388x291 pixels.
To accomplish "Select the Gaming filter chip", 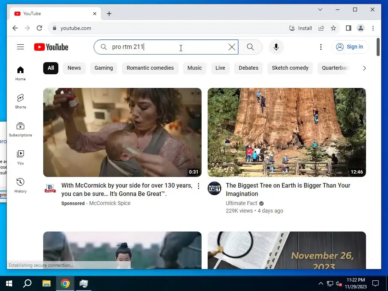I will pos(104,68).
